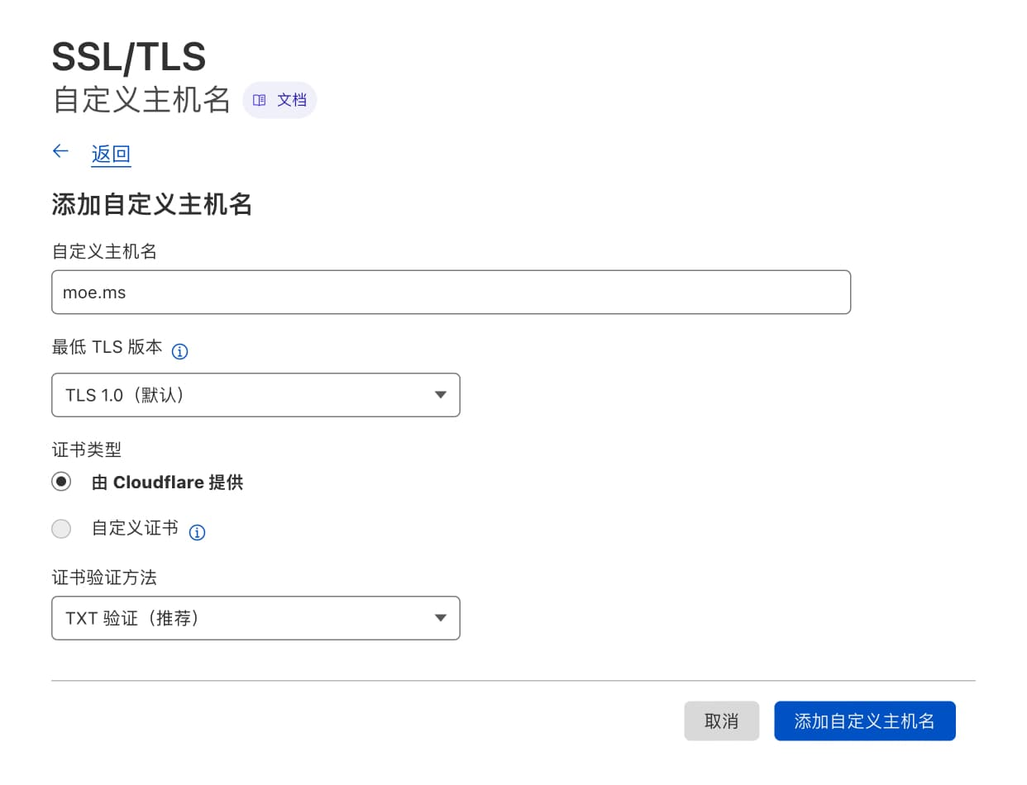Open the TLS 1.0（默认）dropdown
This screenshot has width=1027, height=785.
(x=256, y=395)
